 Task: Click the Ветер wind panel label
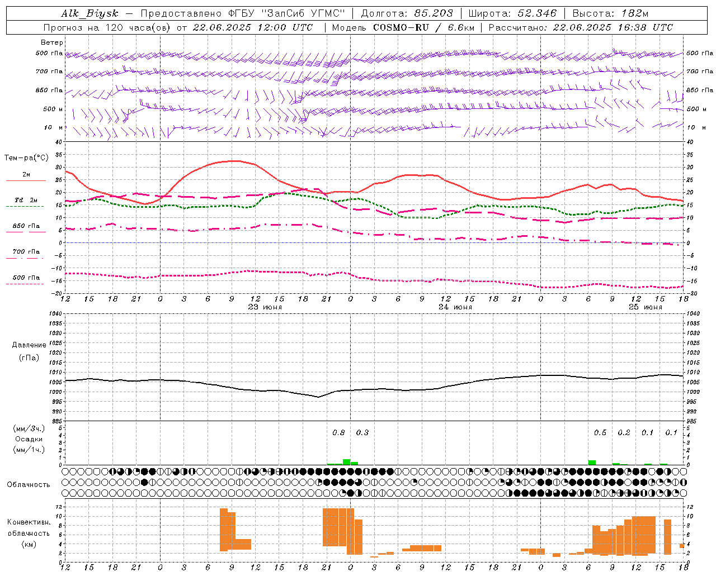coord(52,42)
